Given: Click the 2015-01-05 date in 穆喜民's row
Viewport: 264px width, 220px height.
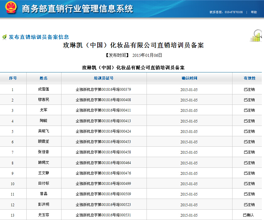Looking at the screenshot, I should (x=189, y=100).
